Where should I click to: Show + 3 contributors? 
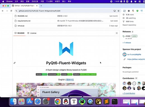(129, 93)
